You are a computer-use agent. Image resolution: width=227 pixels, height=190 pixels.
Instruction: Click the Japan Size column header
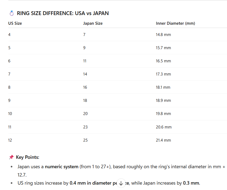pos(93,23)
